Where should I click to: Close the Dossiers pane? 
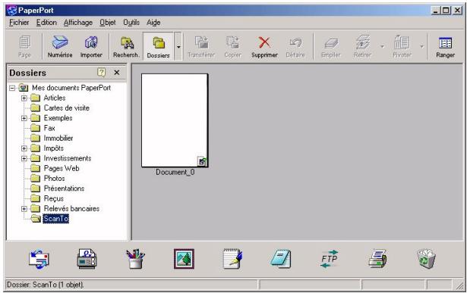(x=117, y=73)
